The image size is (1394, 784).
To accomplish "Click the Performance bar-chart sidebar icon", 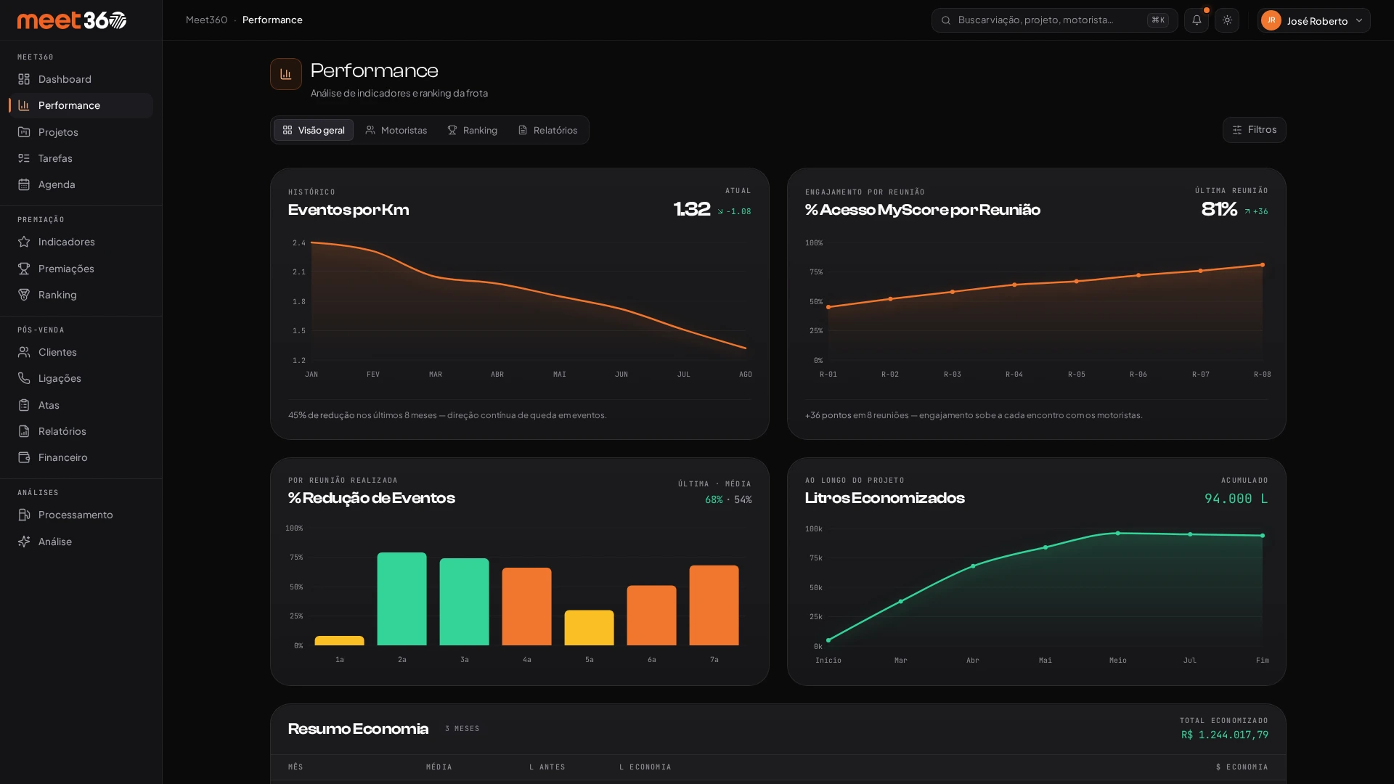I will (x=24, y=105).
